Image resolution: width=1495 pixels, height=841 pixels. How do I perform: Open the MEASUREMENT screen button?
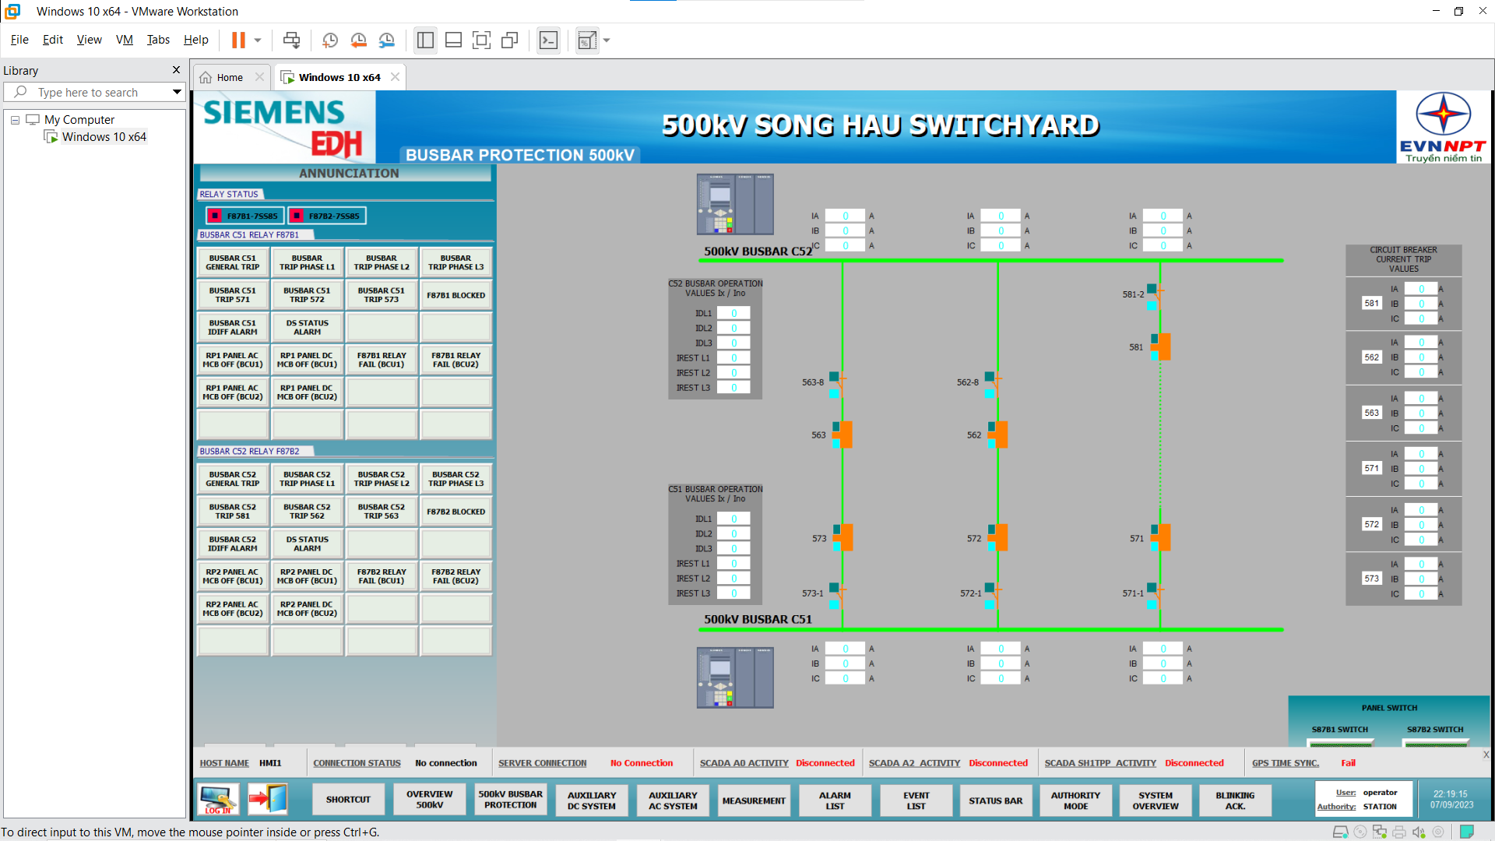click(753, 801)
